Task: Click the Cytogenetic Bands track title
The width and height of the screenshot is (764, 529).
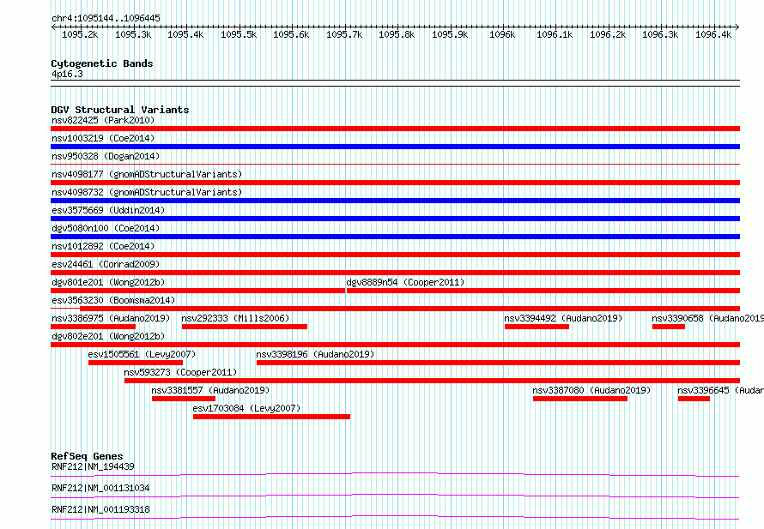Action: 102,63
